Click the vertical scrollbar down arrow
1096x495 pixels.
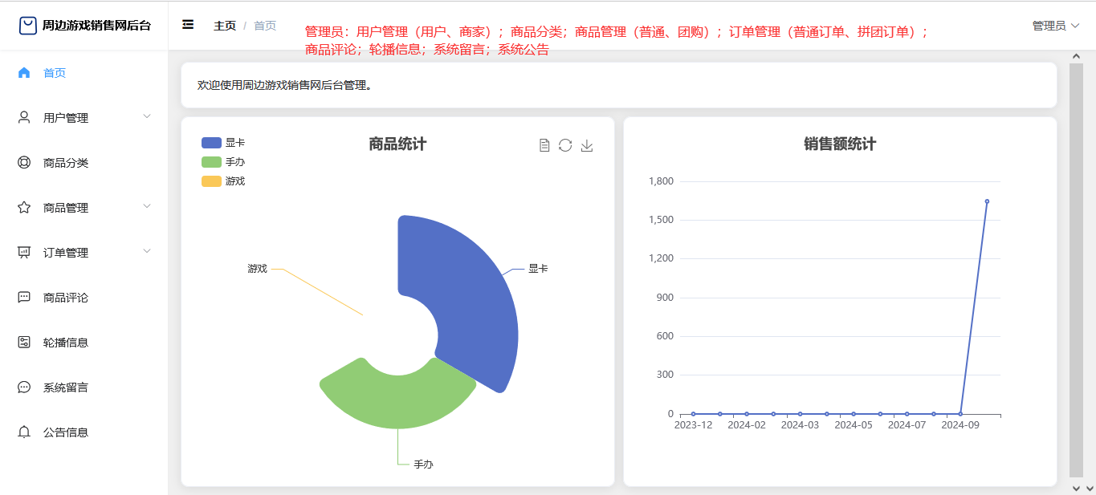pyautogui.click(x=1076, y=487)
